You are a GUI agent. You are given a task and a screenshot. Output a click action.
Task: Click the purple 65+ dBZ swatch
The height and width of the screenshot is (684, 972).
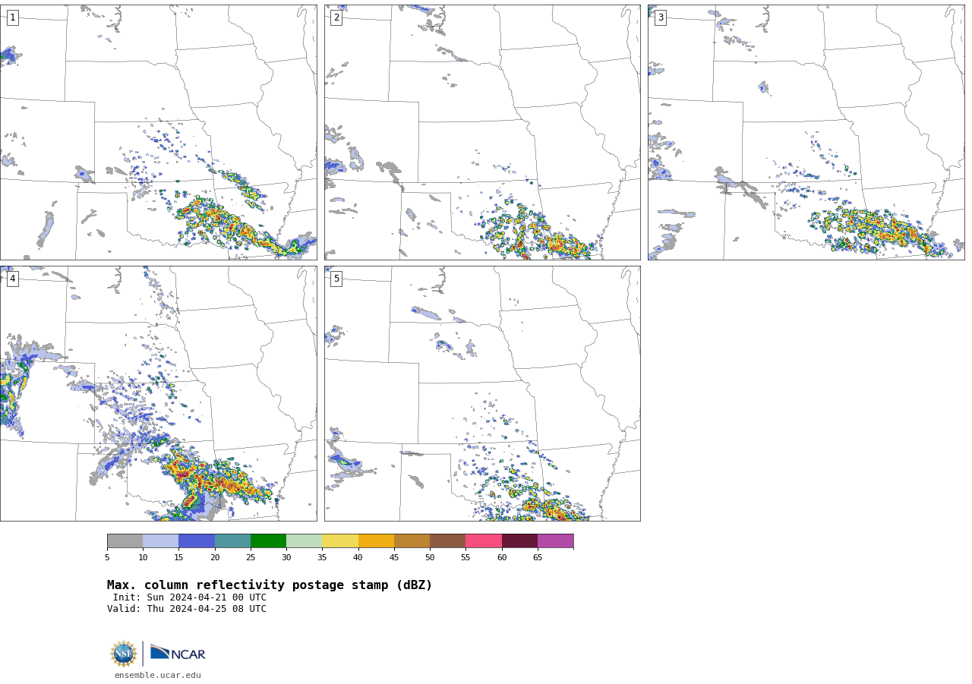click(555, 541)
